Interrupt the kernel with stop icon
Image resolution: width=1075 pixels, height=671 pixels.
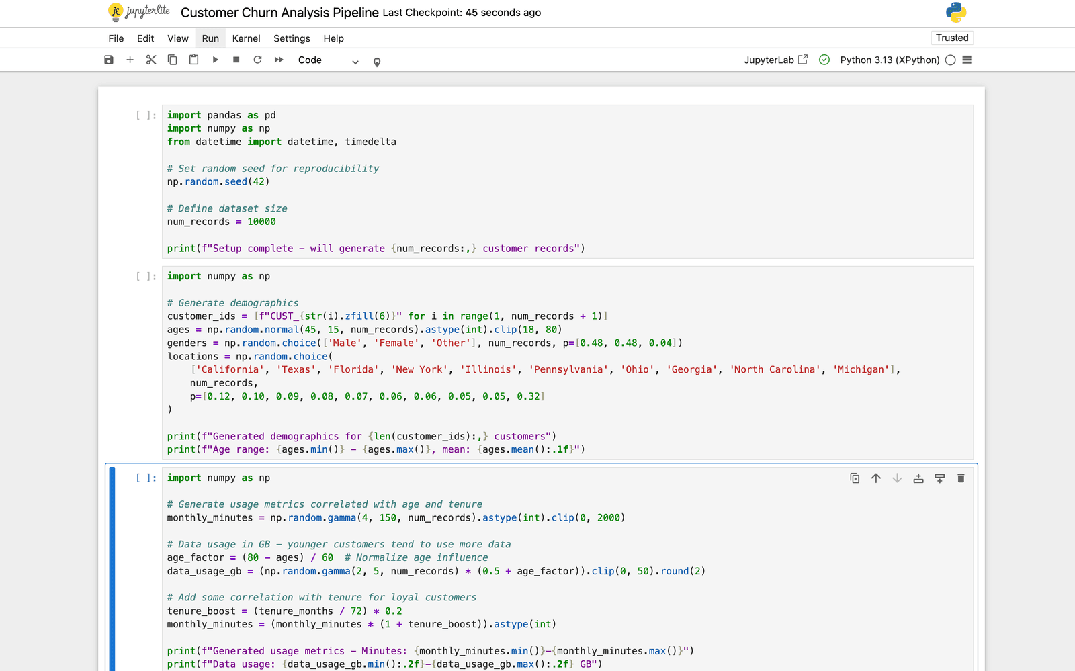click(x=236, y=60)
